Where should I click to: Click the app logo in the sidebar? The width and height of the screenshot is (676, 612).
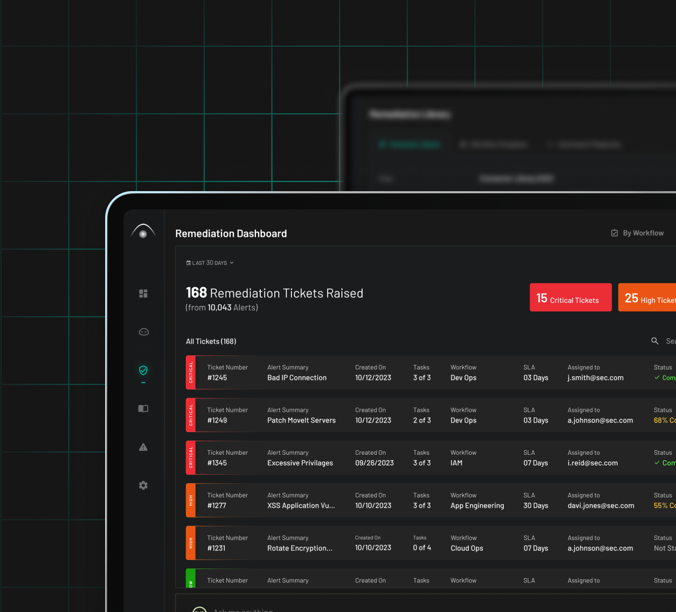[x=143, y=231]
